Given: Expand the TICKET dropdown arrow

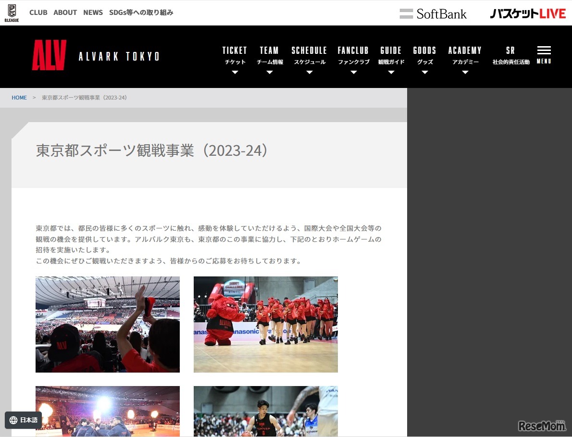Looking at the screenshot, I should (x=235, y=73).
